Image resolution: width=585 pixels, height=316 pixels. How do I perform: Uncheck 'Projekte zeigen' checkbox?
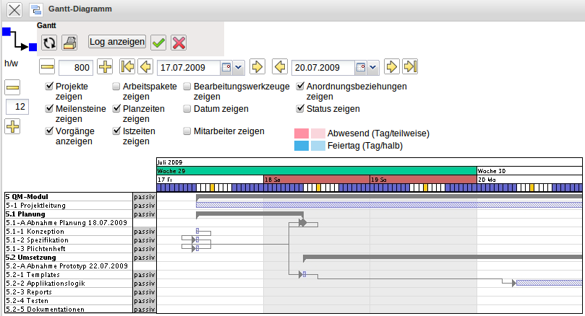click(x=48, y=87)
